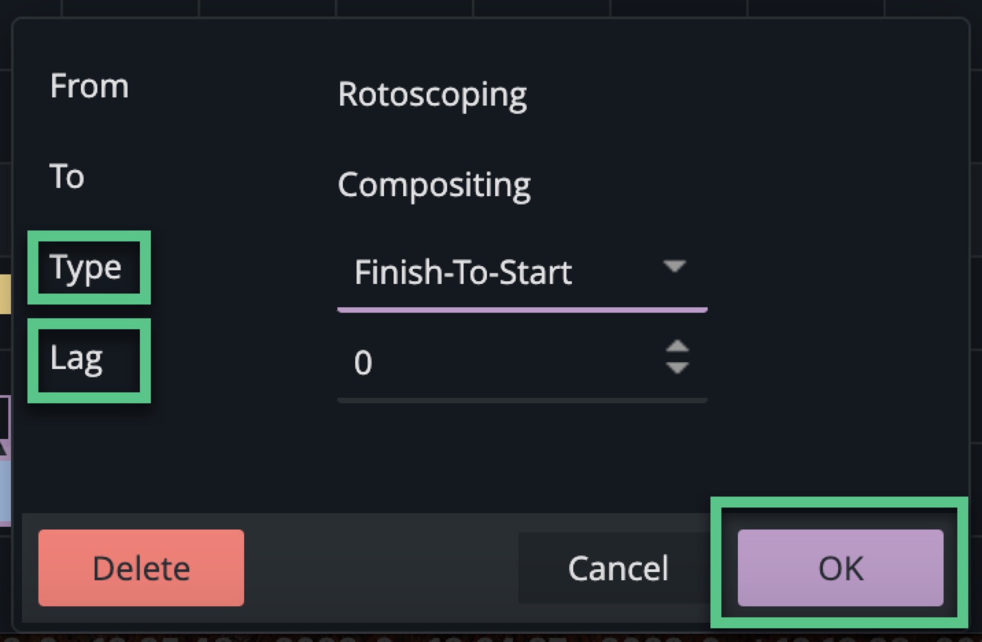
Task: Click the dark triangle marker at left edge
Action: (x=3, y=448)
